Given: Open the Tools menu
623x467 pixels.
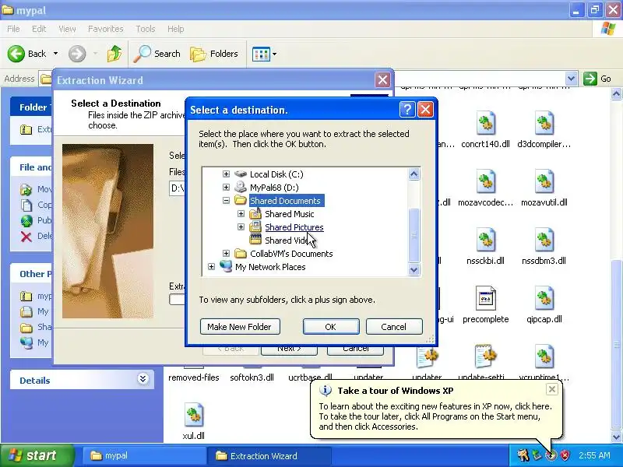Looking at the screenshot, I should pos(146,29).
